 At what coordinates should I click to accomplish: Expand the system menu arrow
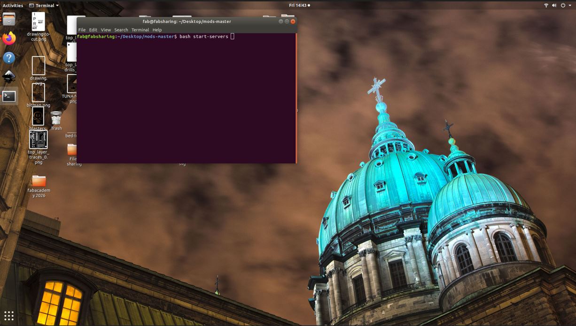569,6
